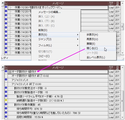The width and height of the screenshot is (125, 120).
Task: Open the ジャンプ(J) submenu arrow
Action: (x=78, y=39)
